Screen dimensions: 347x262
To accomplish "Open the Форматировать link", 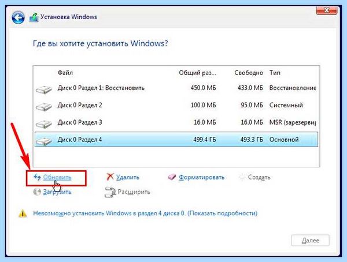I will click(202, 177).
